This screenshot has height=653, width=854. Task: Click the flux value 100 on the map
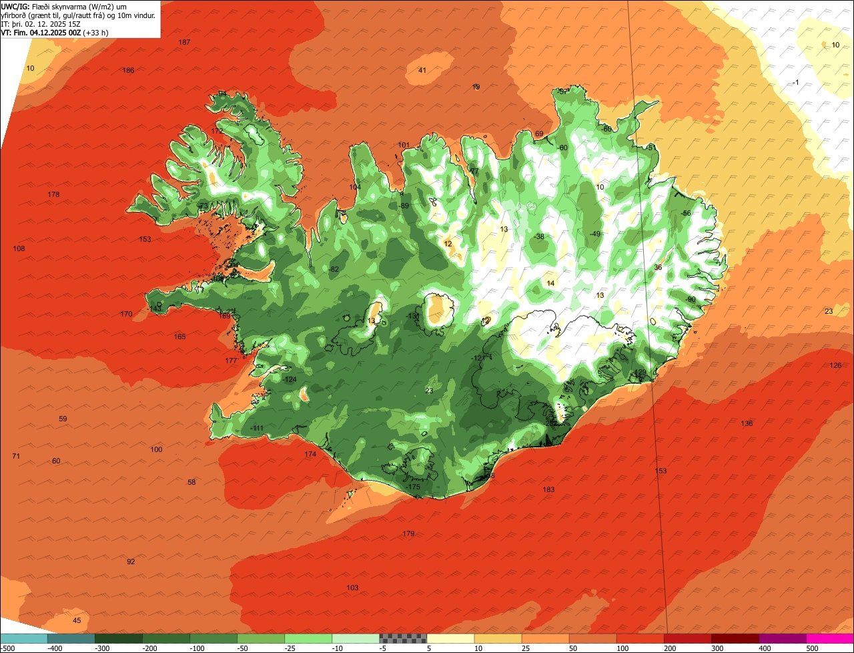point(156,450)
